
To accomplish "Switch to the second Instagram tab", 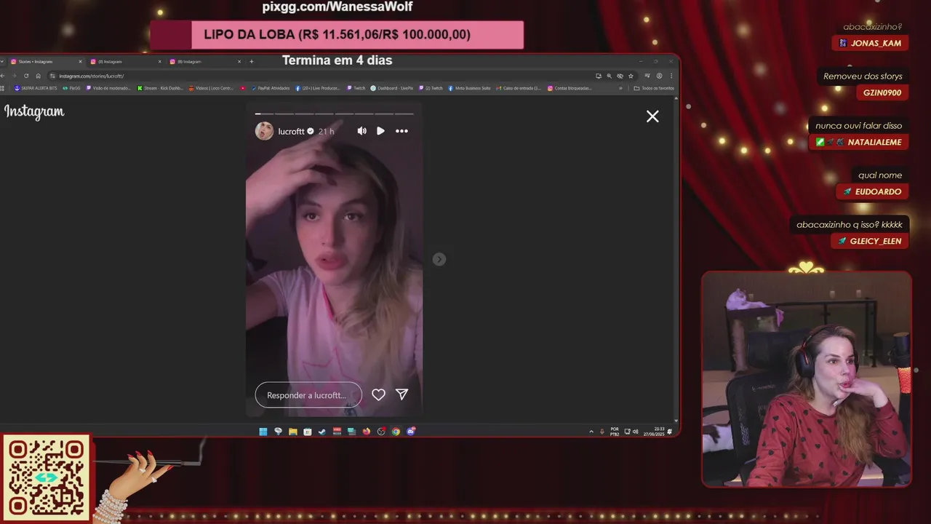I will pos(125,62).
